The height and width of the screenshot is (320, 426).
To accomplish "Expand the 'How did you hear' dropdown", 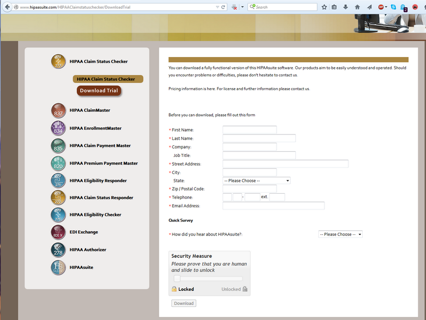I will click(x=340, y=234).
